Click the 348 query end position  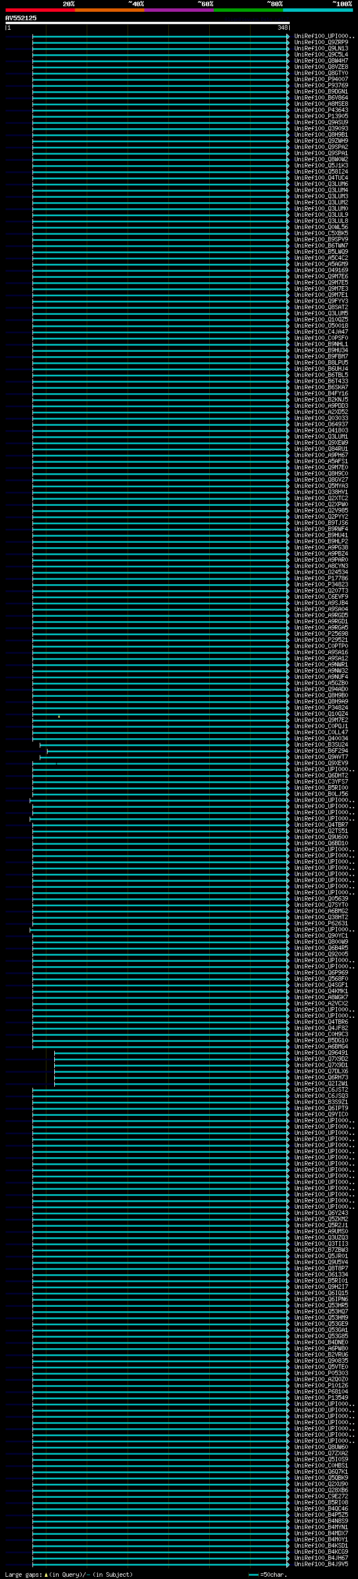click(282, 27)
